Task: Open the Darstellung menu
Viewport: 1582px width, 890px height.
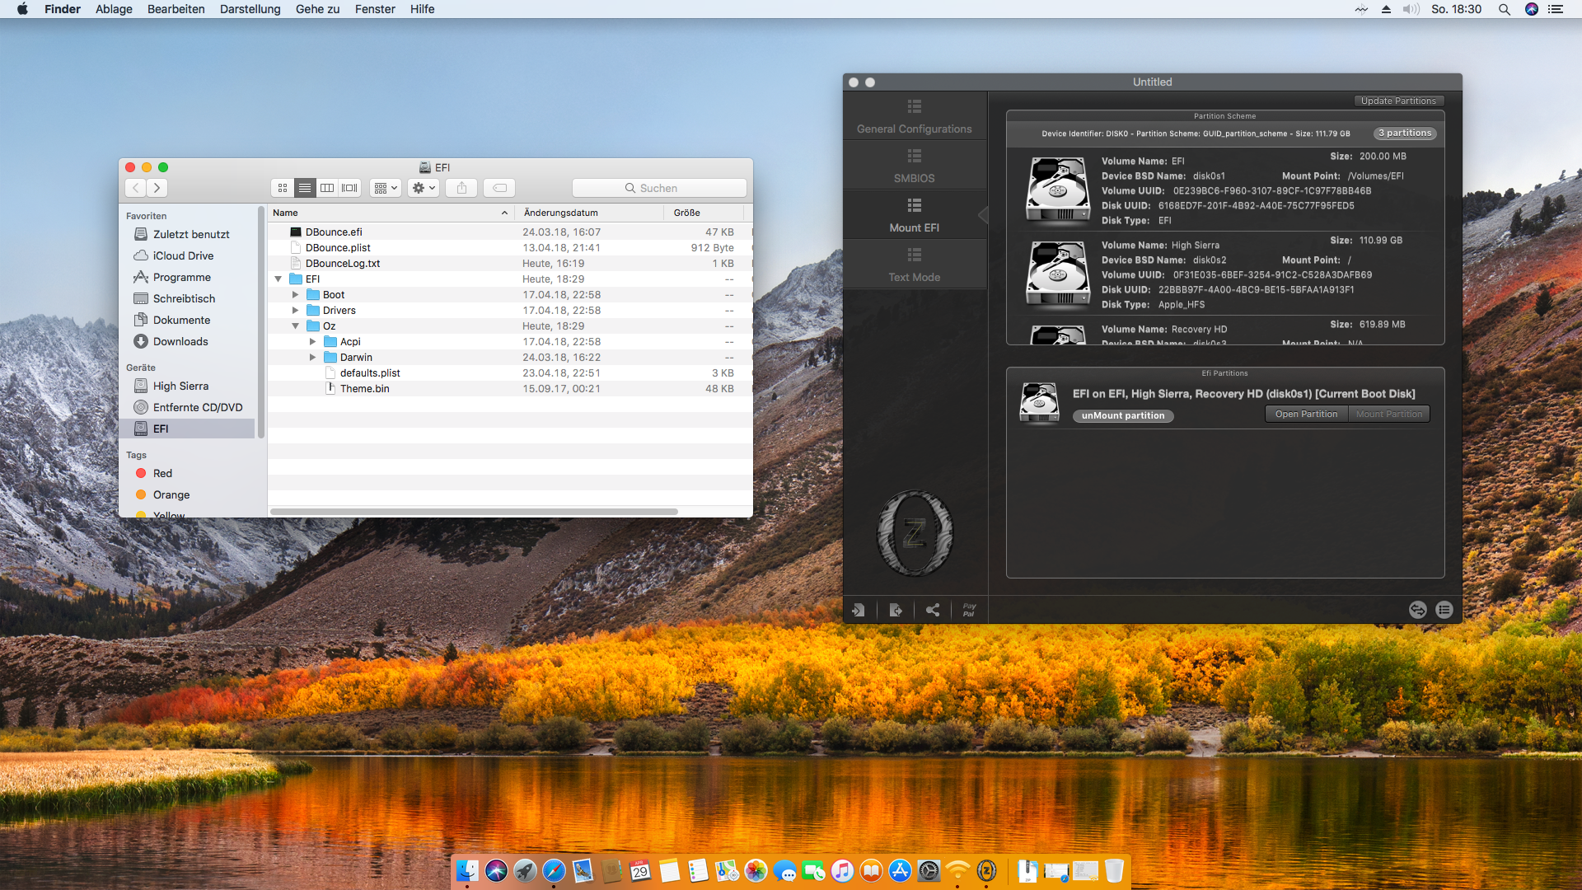Action: coord(250,9)
